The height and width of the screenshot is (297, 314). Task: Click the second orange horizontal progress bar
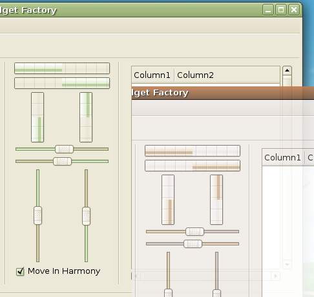193,166
